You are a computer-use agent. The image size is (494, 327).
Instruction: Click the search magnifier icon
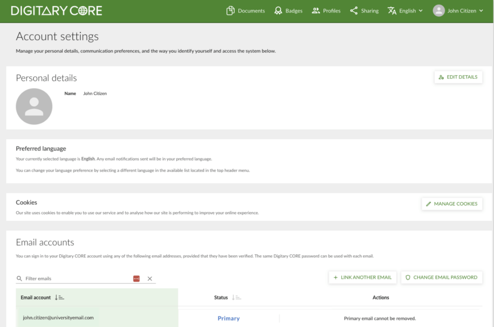(19, 278)
